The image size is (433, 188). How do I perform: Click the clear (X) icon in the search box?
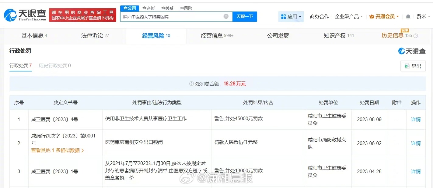point(226,17)
